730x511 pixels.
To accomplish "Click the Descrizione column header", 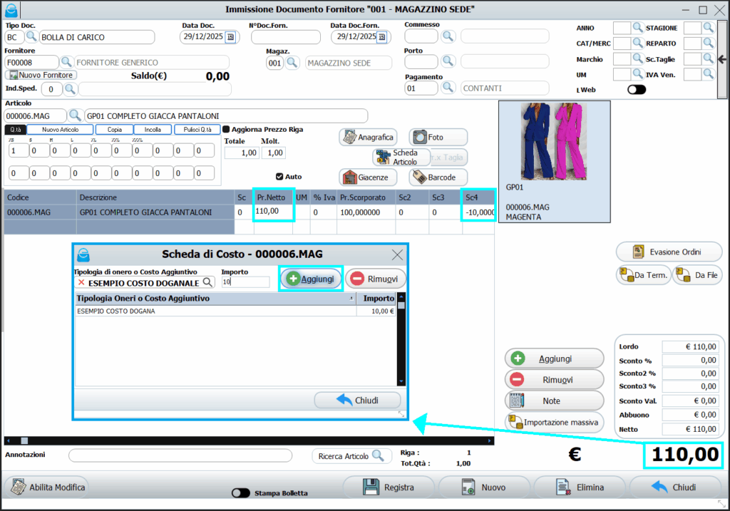I will tap(155, 197).
